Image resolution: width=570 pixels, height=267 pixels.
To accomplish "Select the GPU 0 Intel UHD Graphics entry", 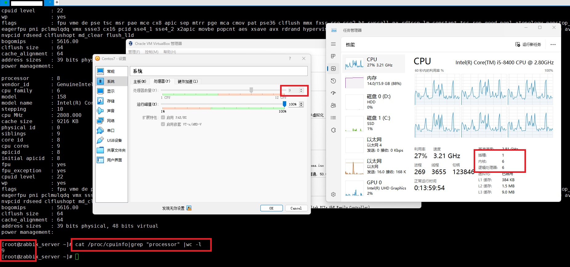I will [374, 188].
